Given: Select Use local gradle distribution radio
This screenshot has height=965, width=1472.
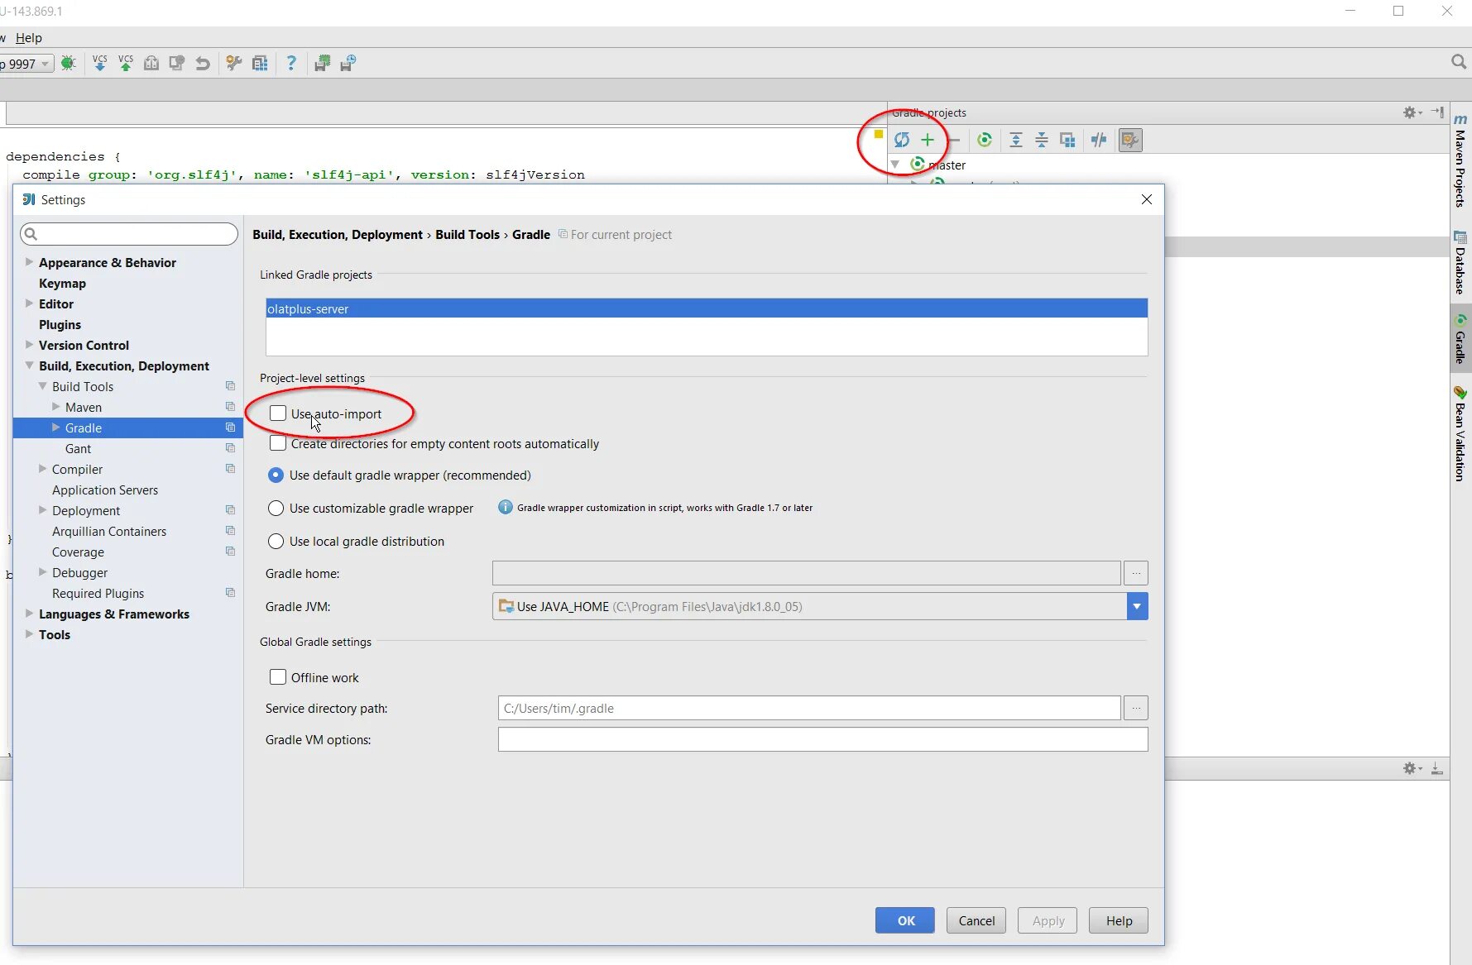Looking at the screenshot, I should point(276,541).
